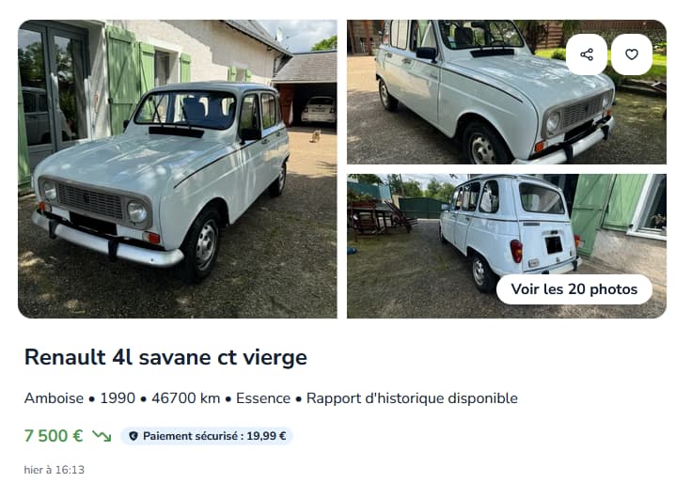Open the main front-view car photo

pos(177,169)
